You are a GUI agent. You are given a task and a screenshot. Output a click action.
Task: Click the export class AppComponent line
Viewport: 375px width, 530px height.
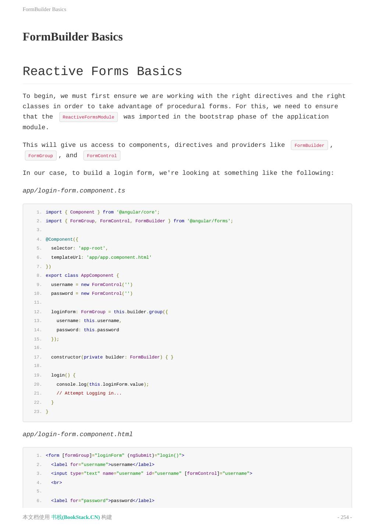tap(82, 275)
